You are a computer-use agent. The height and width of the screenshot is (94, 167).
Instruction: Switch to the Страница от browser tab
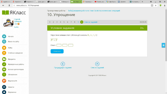pos(88,2)
